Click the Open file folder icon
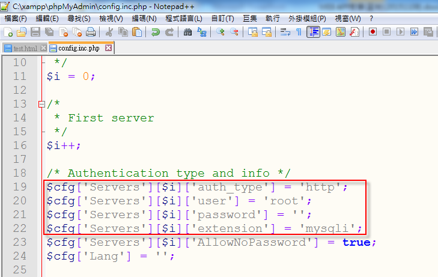This screenshot has width=438, height=277. pyautogui.click(x=22, y=32)
